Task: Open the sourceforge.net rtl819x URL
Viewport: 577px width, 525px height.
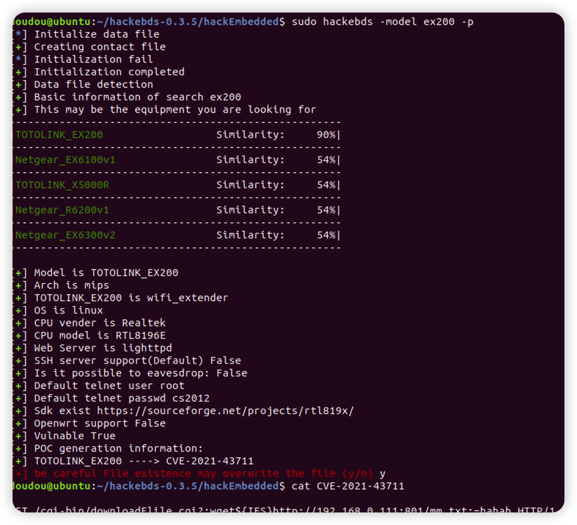Action: pos(225,411)
